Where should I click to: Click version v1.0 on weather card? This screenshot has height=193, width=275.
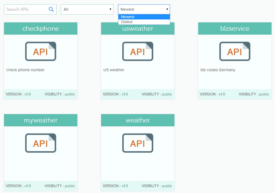115,186
